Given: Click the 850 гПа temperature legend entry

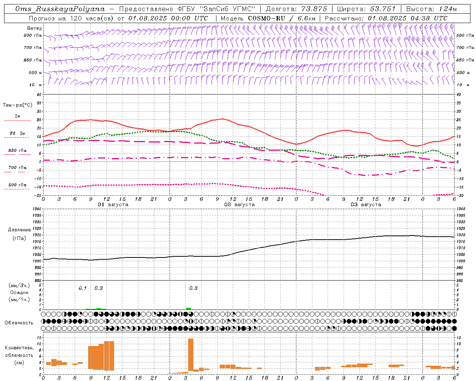Looking at the screenshot, I should click(x=17, y=151).
